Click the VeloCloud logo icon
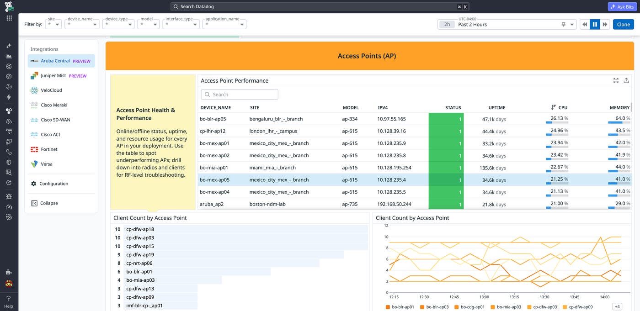Image resolution: width=640 pixels, height=311 pixels. [x=34, y=90]
